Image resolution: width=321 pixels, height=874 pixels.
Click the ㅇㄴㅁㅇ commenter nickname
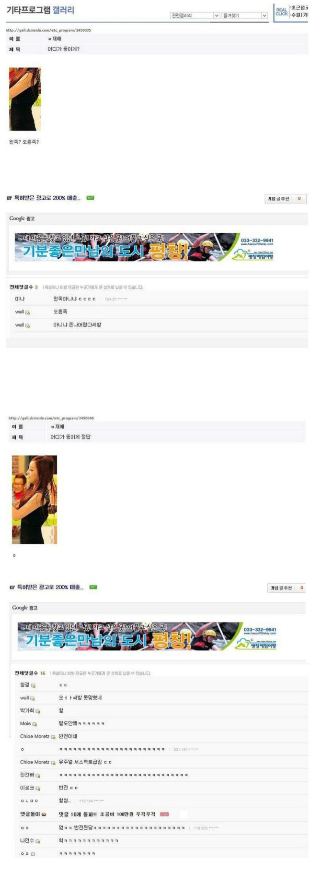point(29,801)
